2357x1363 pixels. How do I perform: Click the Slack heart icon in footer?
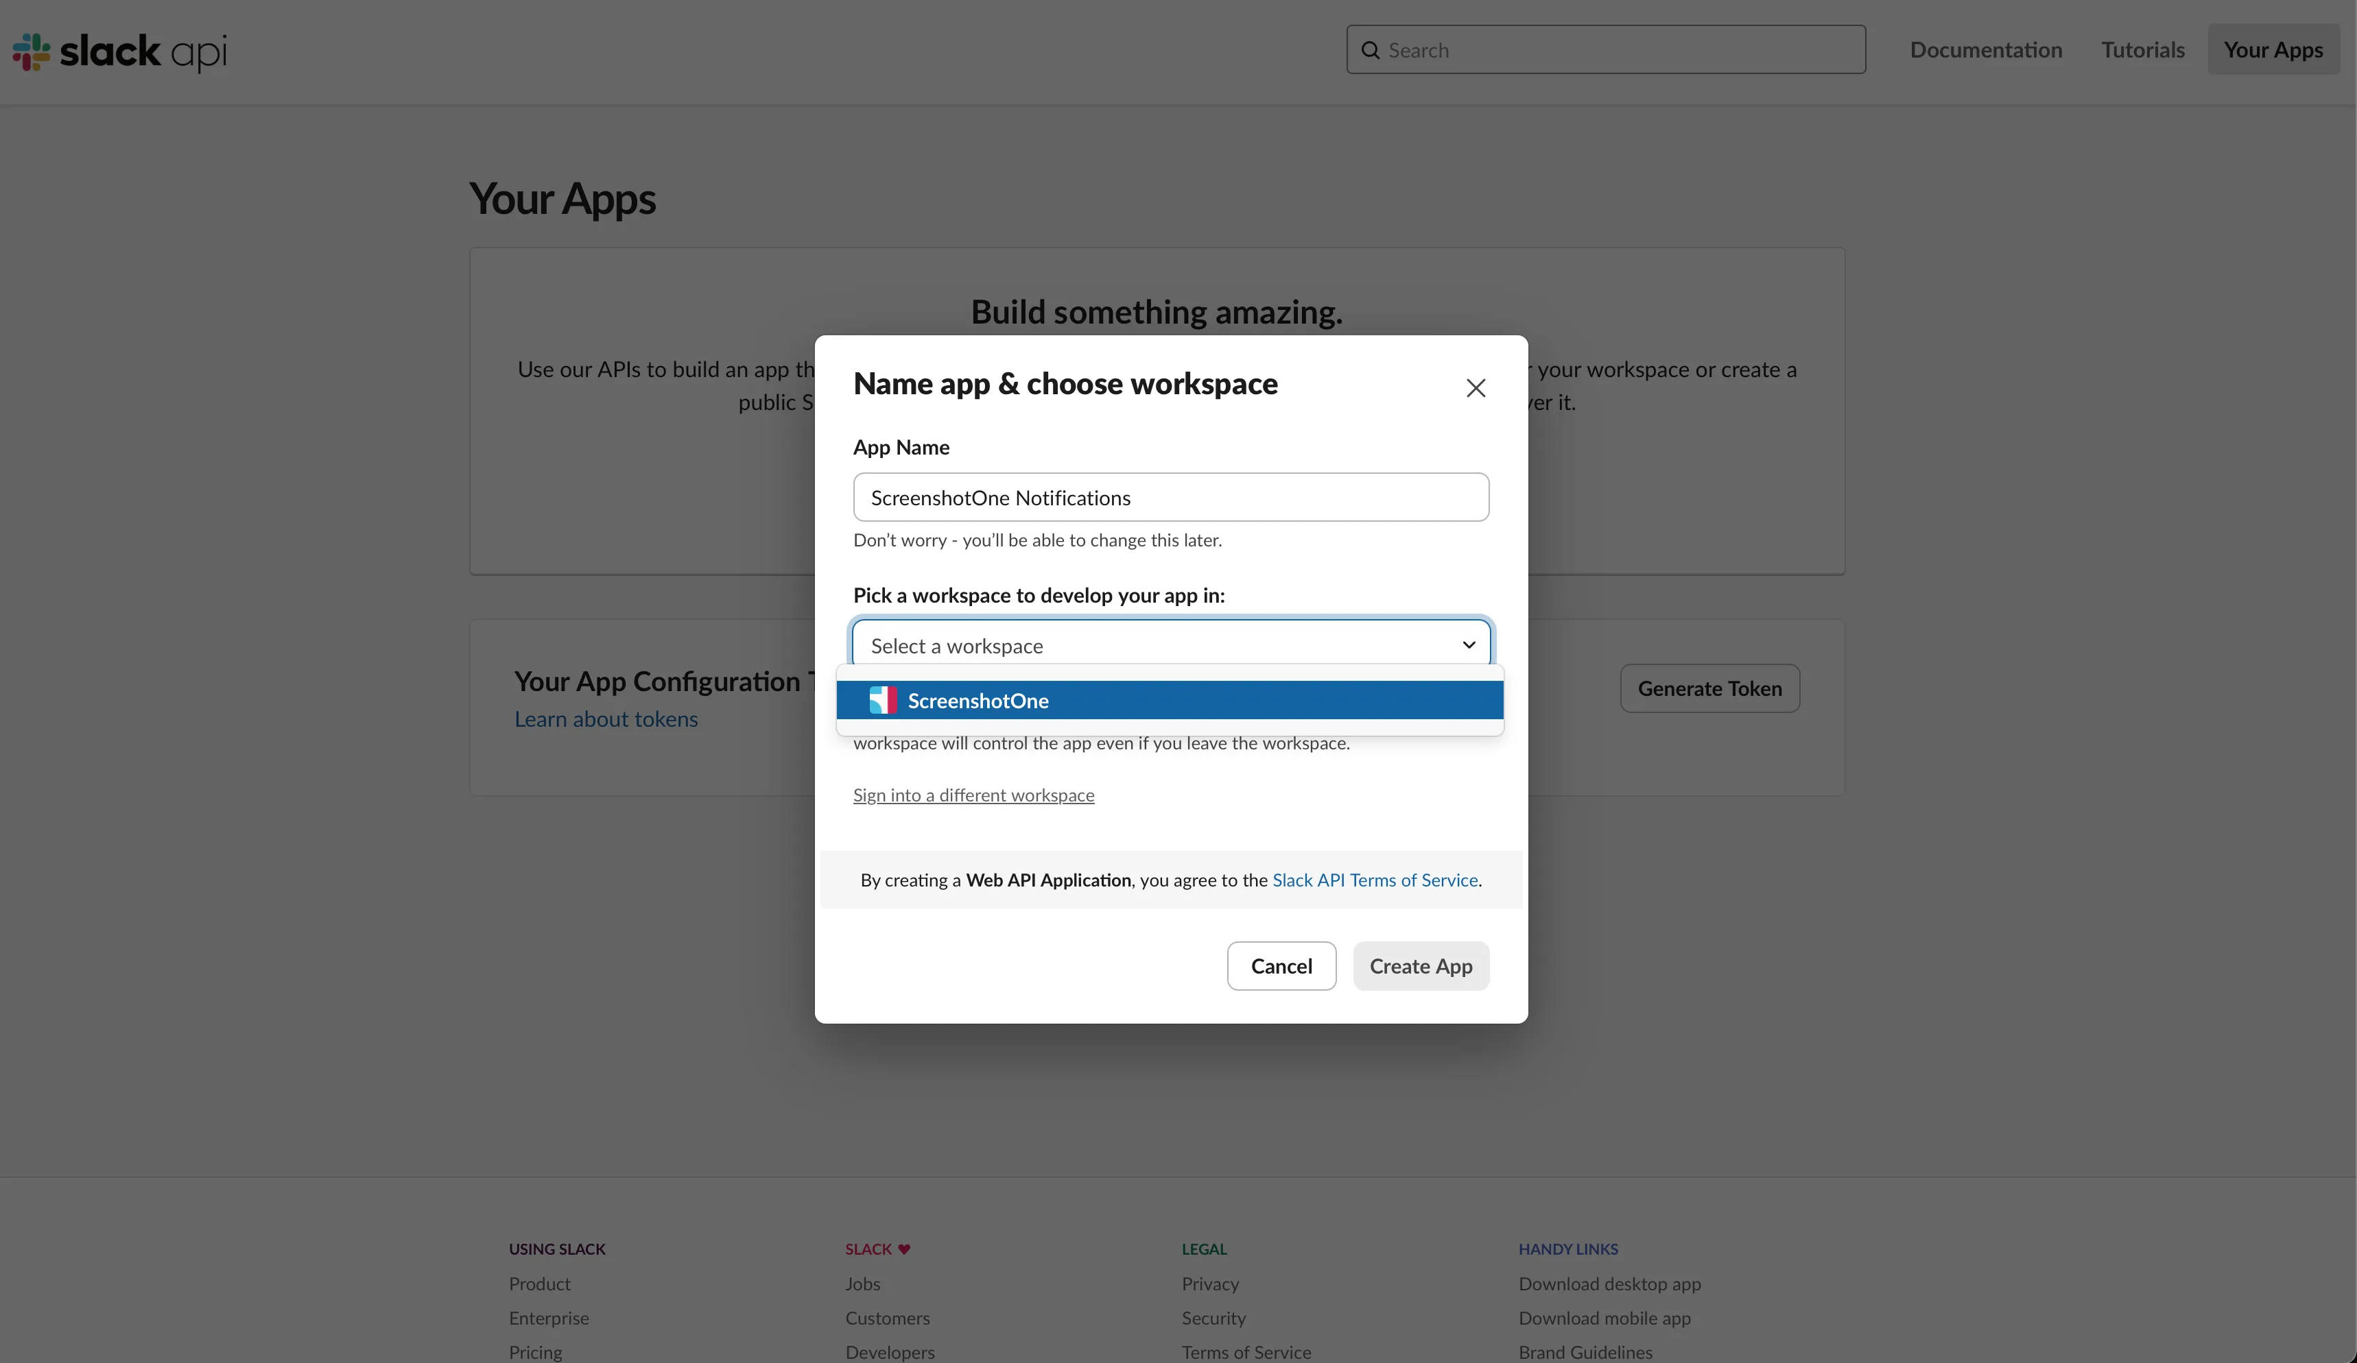(905, 1248)
